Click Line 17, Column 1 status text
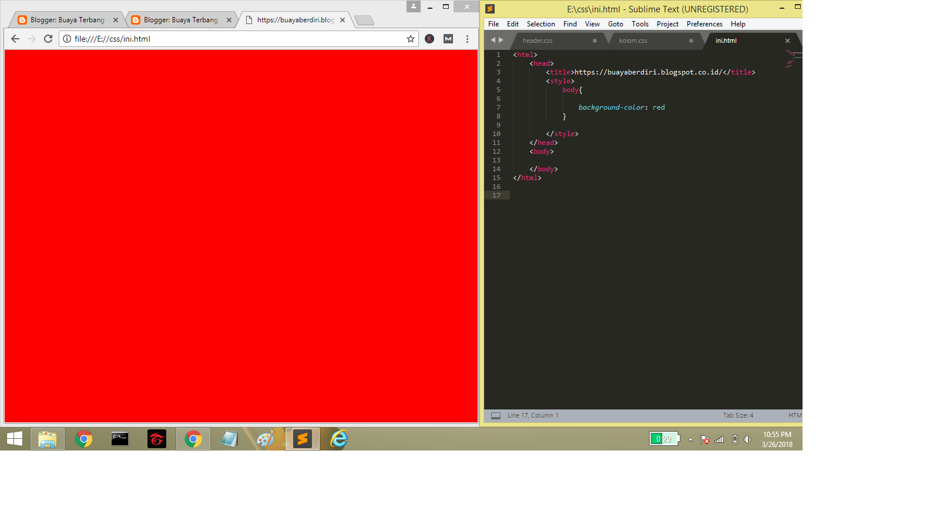The width and height of the screenshot is (940, 525). point(533,415)
